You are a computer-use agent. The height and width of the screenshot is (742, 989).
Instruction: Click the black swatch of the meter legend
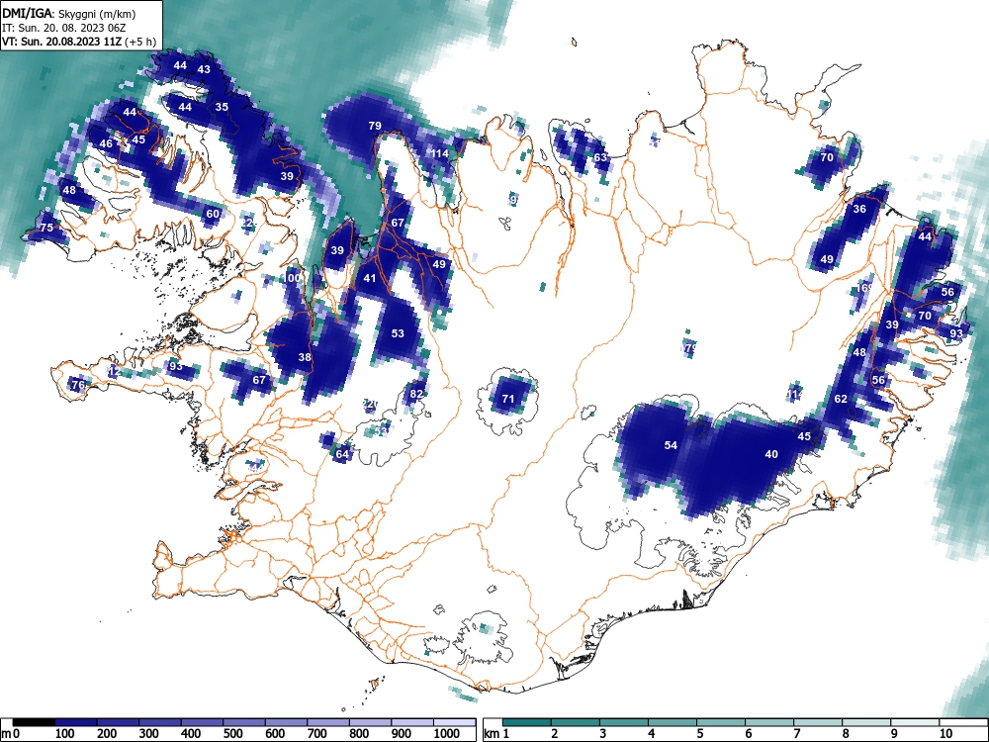click(34, 722)
